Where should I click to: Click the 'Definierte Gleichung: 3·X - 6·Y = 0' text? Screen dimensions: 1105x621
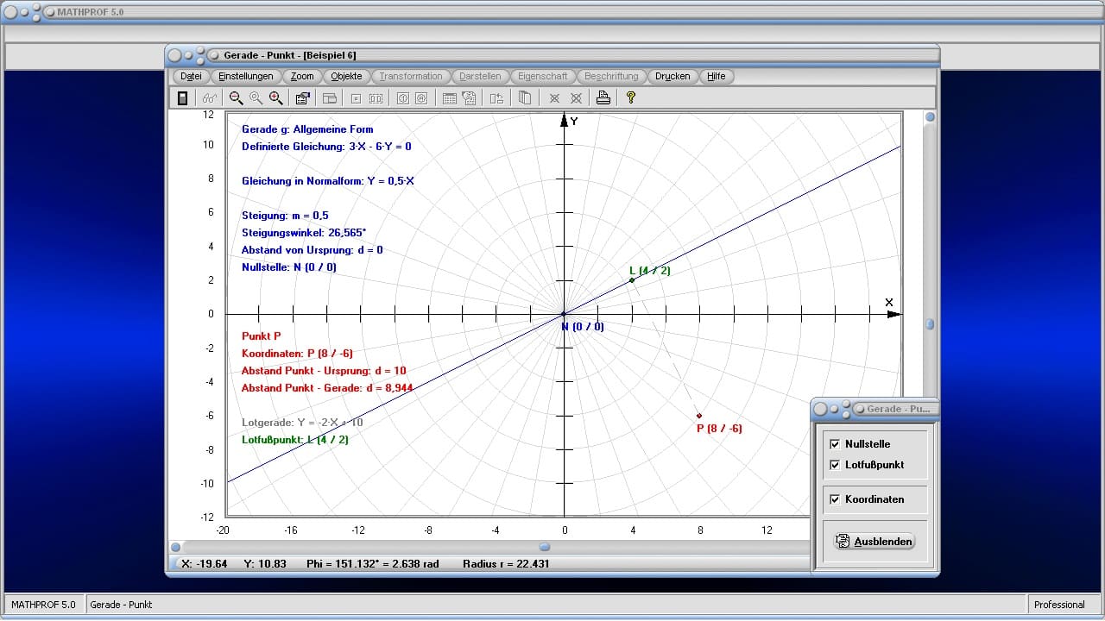click(326, 147)
